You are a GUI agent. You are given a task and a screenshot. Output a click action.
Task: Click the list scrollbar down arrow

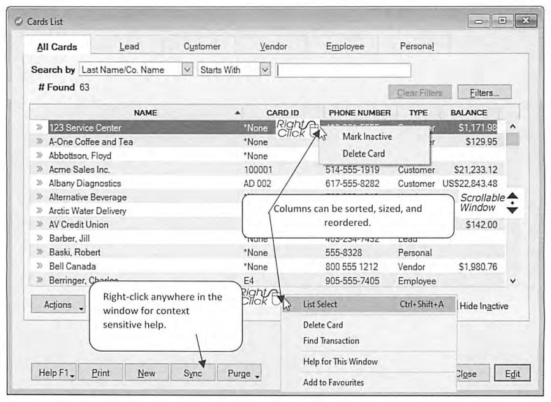tap(512, 281)
